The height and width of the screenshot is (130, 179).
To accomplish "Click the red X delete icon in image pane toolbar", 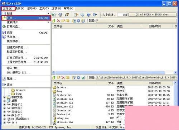I will pyautogui.click(x=58, y=21).
